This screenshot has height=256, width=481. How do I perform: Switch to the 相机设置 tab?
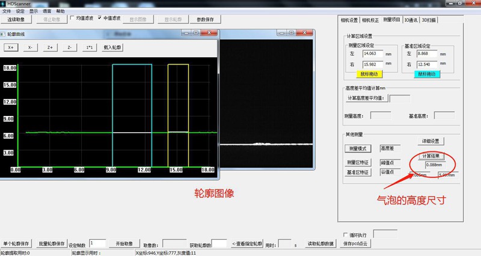point(349,20)
